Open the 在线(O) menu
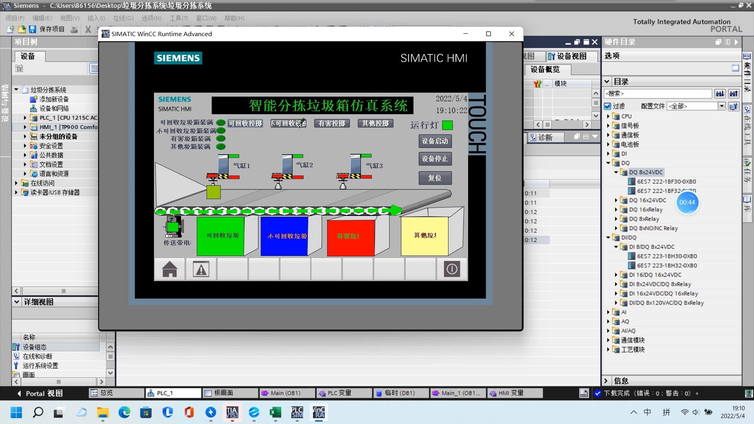The width and height of the screenshot is (754, 424). pyautogui.click(x=123, y=18)
